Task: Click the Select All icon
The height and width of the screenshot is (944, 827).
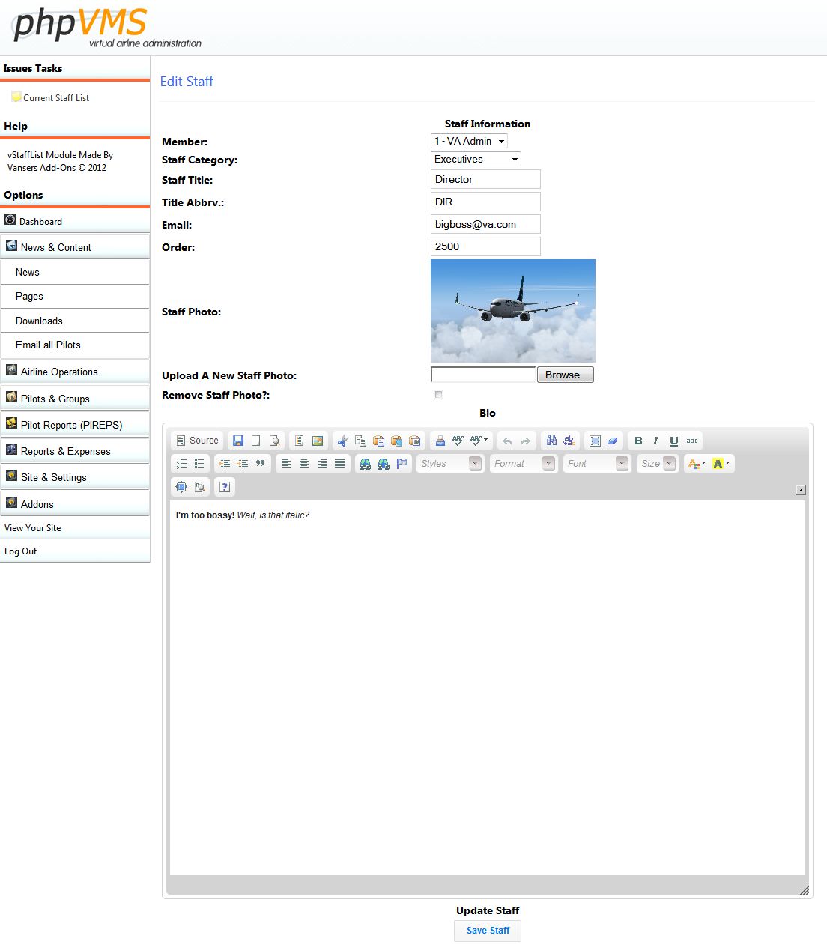Action: (x=595, y=441)
